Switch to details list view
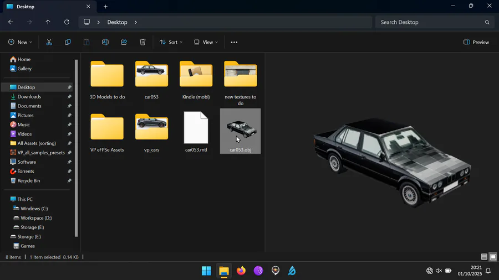This screenshot has width=499, height=280. pyautogui.click(x=484, y=257)
